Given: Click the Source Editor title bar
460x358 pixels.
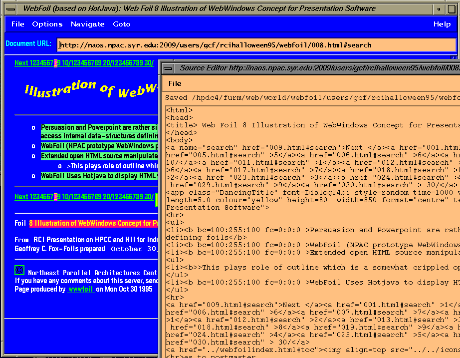Looking at the screenshot, I should point(317,68).
